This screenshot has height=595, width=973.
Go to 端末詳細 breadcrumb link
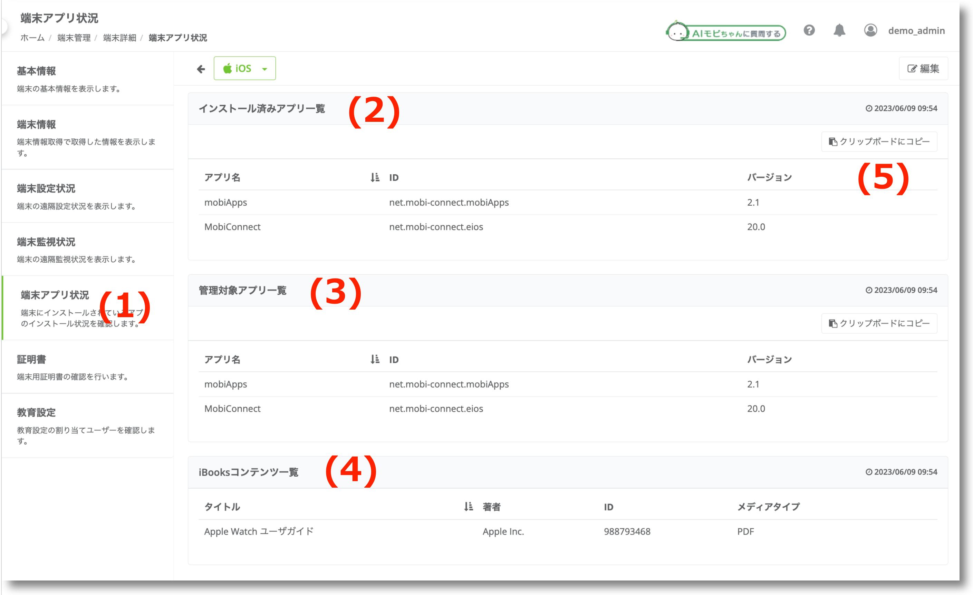tap(120, 38)
